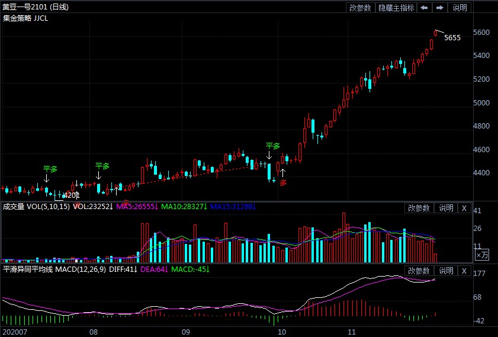The width and height of the screenshot is (498, 337).
Task: Click the chart title 黄豆一号2101 (日线)
Action: (36, 7)
